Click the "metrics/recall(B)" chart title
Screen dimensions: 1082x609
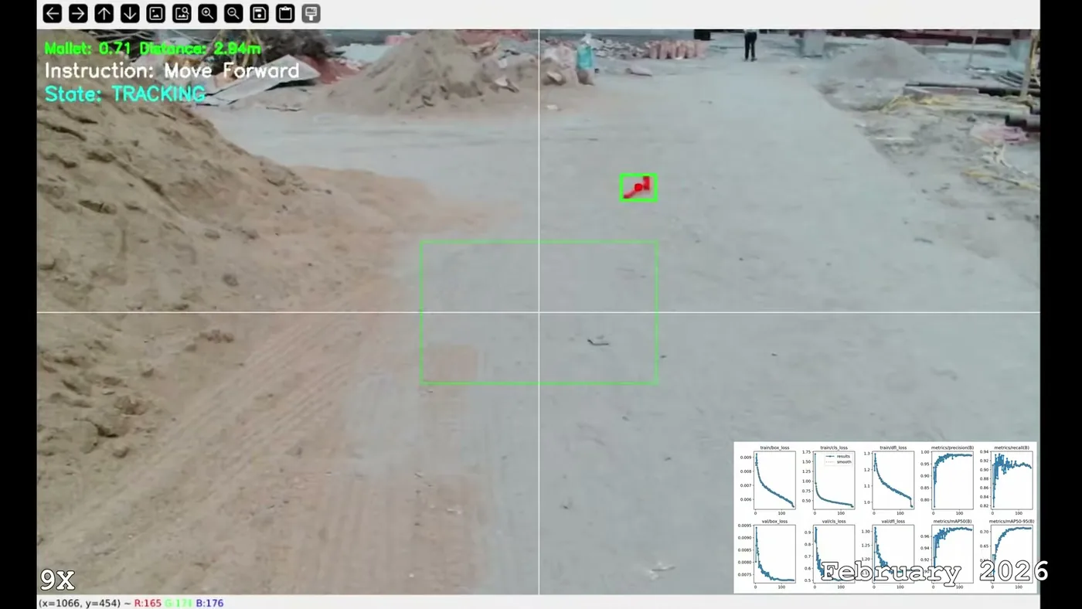point(1012,448)
